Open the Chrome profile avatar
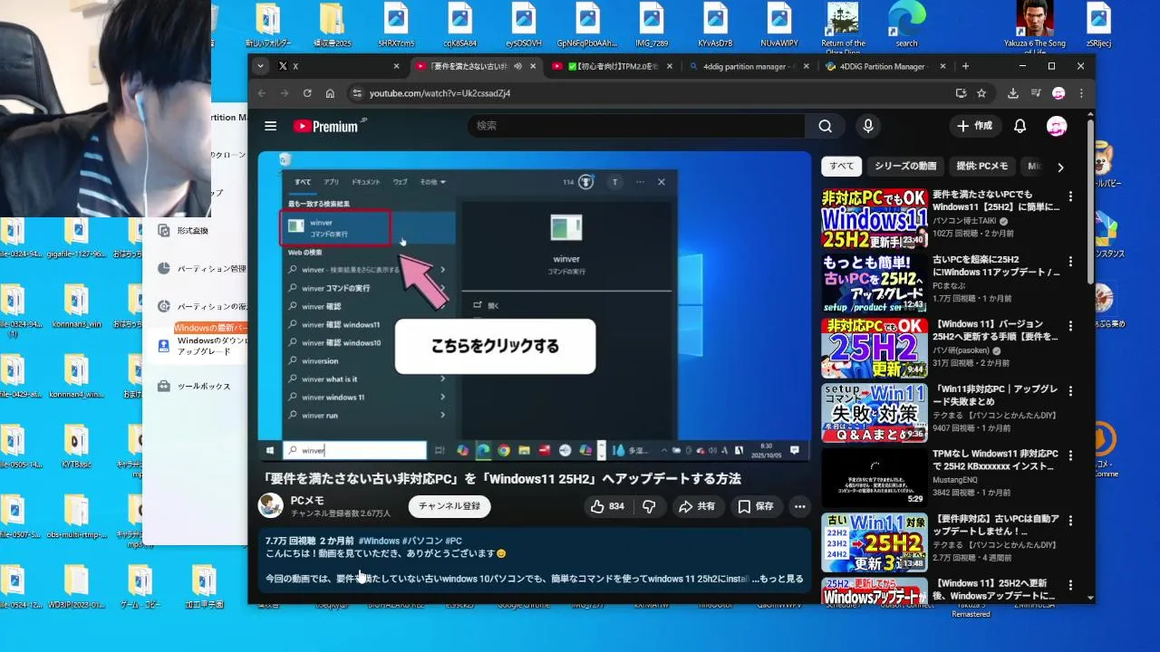Image resolution: width=1160 pixels, height=652 pixels. 1058,93
